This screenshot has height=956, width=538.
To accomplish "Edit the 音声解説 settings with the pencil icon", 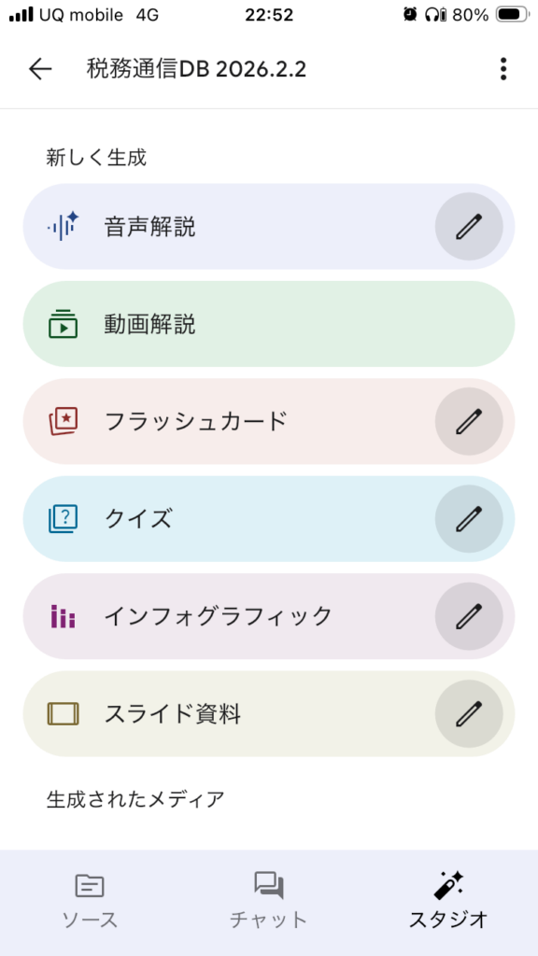I will tap(469, 227).
